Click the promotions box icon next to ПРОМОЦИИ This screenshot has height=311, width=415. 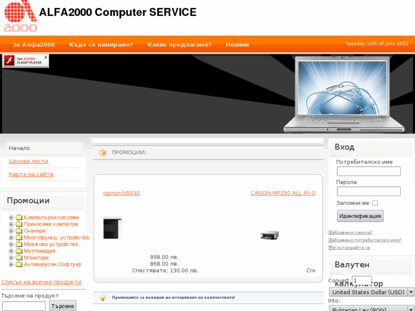[103, 152]
